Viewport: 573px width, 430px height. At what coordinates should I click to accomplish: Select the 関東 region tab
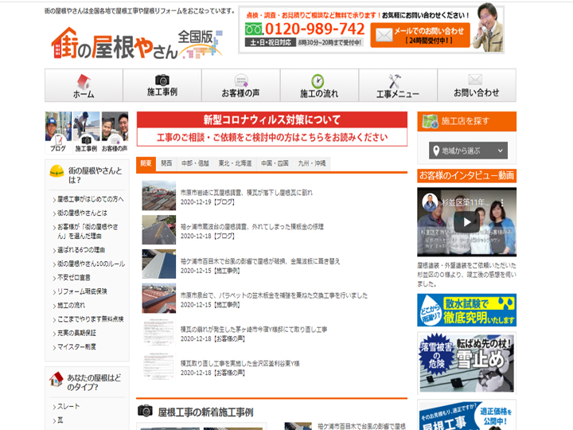pos(146,163)
